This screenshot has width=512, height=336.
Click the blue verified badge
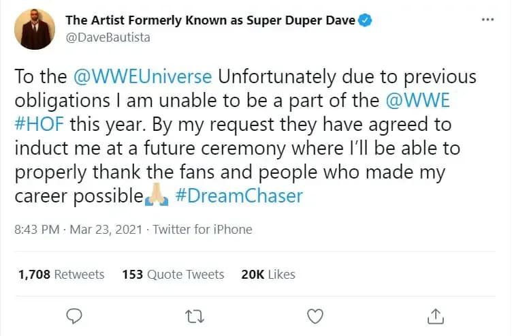pos(366,20)
